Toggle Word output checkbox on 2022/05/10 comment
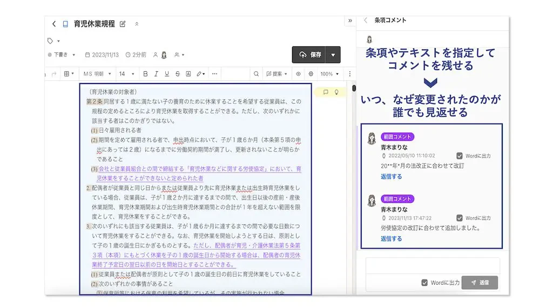Image resolution: width=553 pixels, height=308 pixels. coord(460,156)
